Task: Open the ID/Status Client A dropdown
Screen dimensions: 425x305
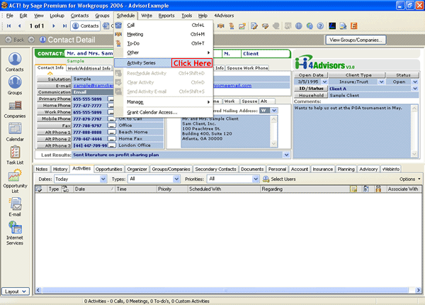Action: pos(415,89)
